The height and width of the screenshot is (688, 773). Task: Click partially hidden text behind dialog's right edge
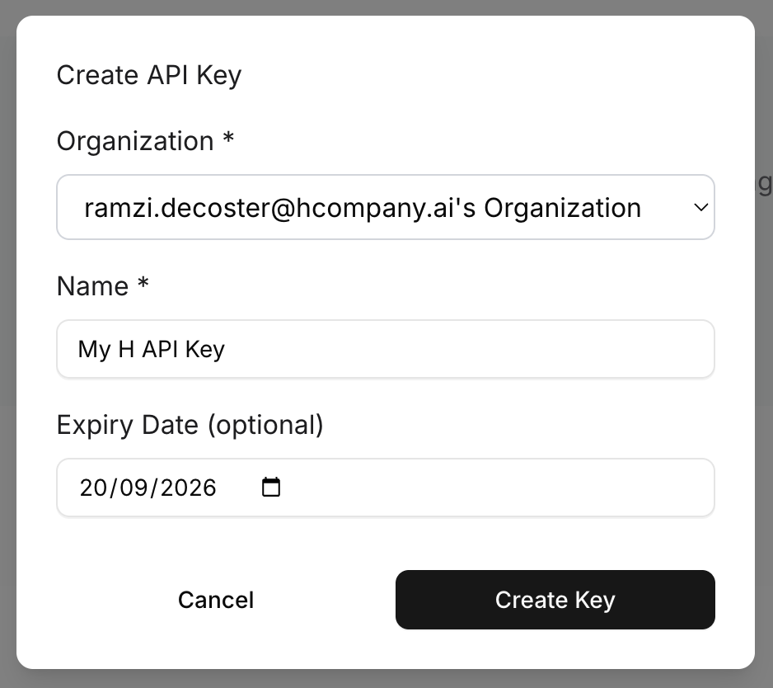[x=764, y=184]
